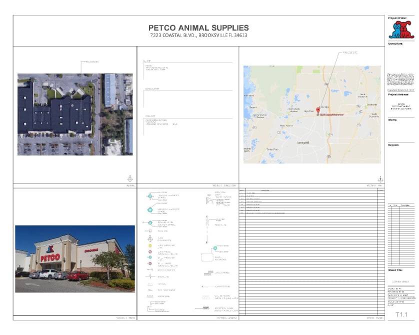This screenshot has width=419, height=335.
Task: Click the door swing symbol in the legend
Action: 208,200
